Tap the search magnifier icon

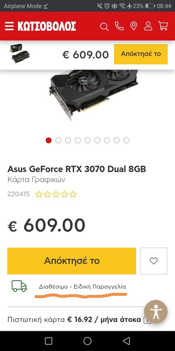(104, 27)
